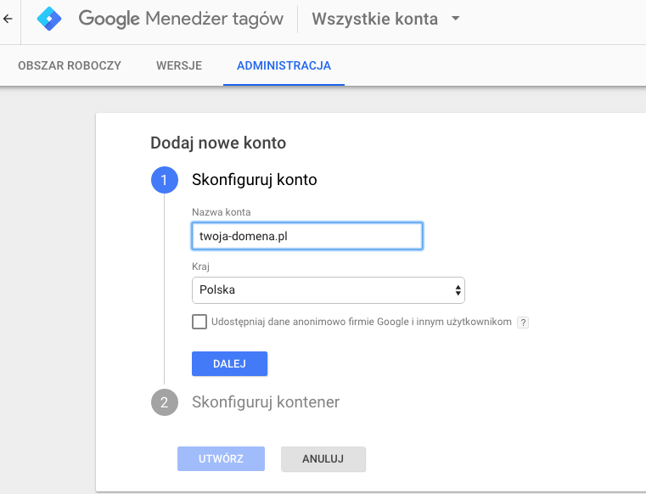Click the caret arrow beside Wszystkie konta

click(x=455, y=19)
